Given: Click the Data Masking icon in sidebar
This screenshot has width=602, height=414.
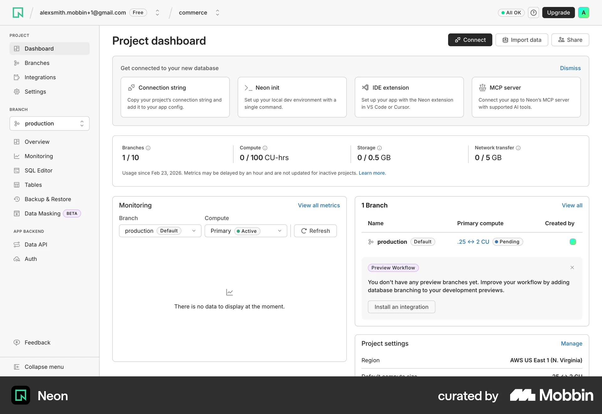Looking at the screenshot, I should 17,214.
